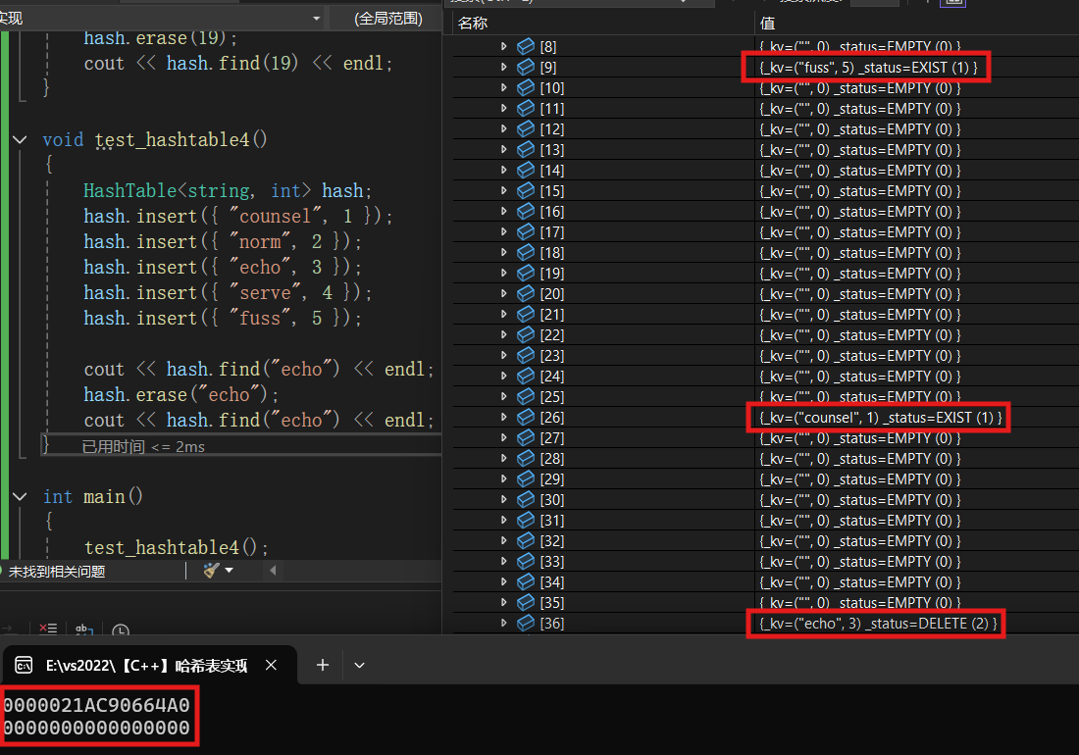Select the value {_kv=("counsel", 1) _status=EXIST (1)}

tap(881, 418)
